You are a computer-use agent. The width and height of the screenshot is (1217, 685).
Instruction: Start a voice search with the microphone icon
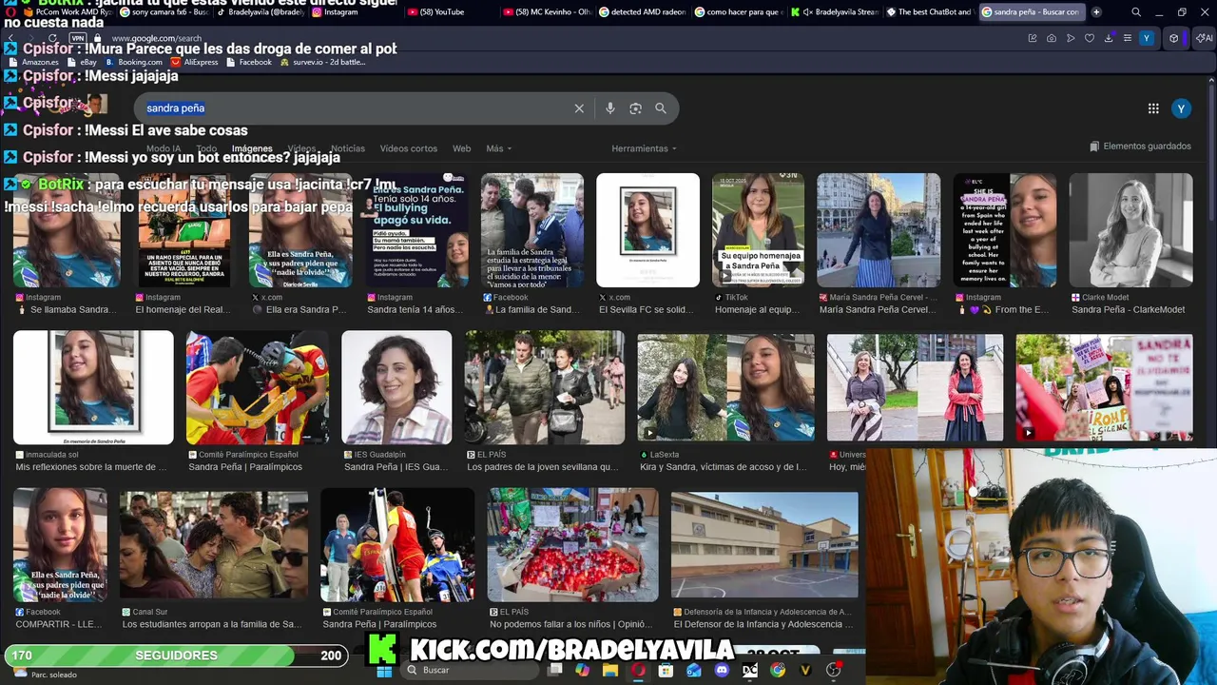tap(610, 108)
